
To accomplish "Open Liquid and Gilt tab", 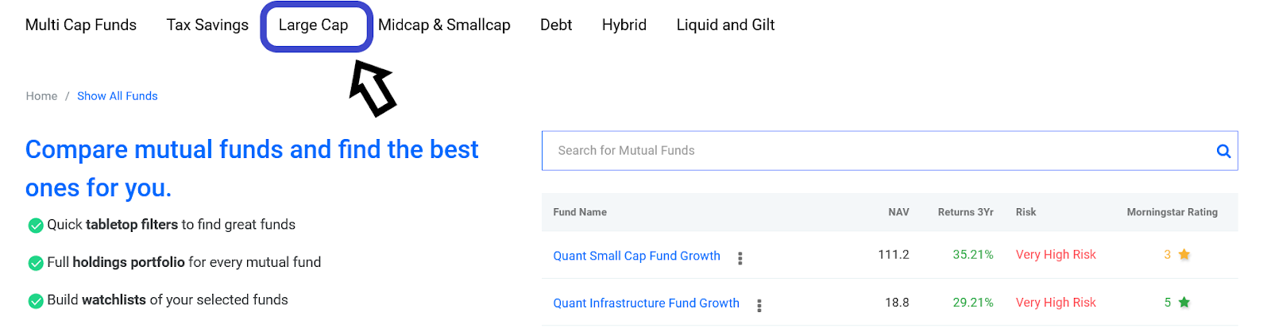I will coord(725,25).
